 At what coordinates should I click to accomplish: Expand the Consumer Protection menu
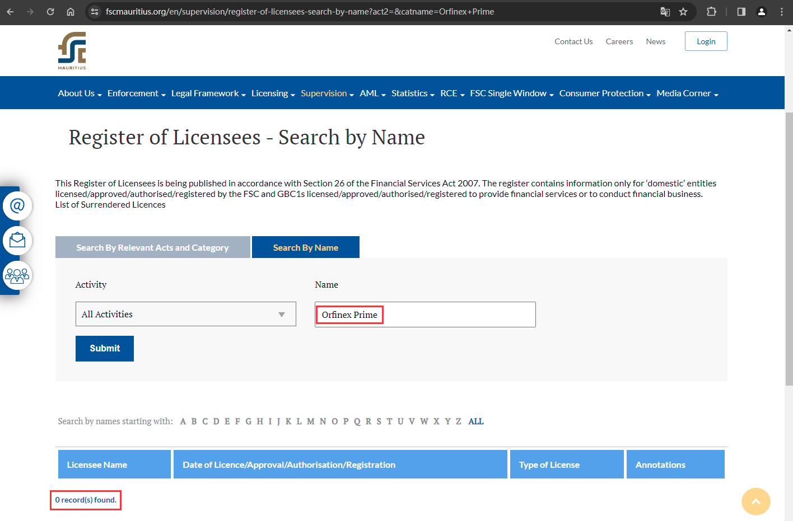click(x=605, y=93)
